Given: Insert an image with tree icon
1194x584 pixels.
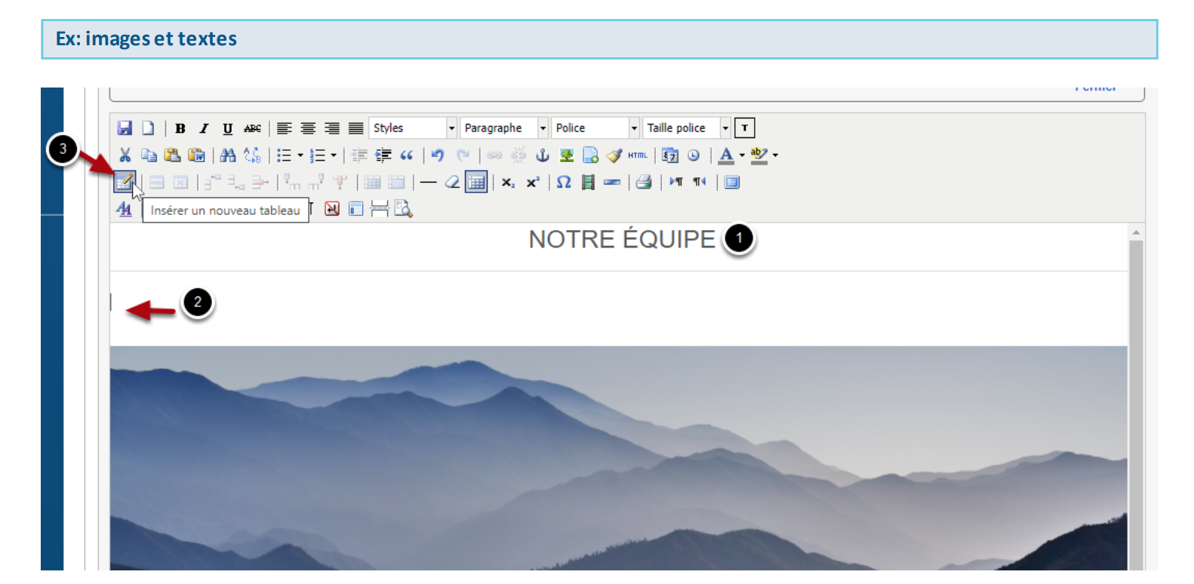Looking at the screenshot, I should [567, 155].
